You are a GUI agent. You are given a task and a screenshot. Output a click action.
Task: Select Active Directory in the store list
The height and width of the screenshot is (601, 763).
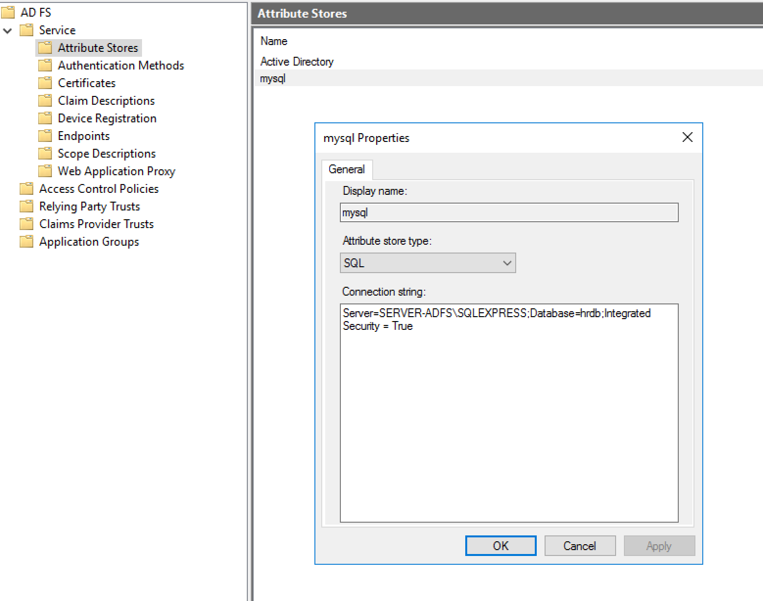(x=297, y=62)
